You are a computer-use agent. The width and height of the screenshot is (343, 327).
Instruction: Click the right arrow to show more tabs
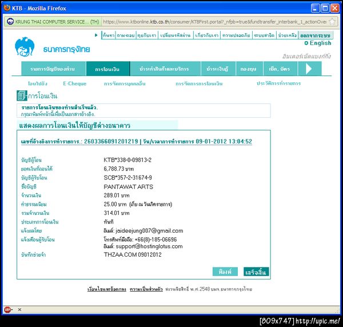(309, 69)
